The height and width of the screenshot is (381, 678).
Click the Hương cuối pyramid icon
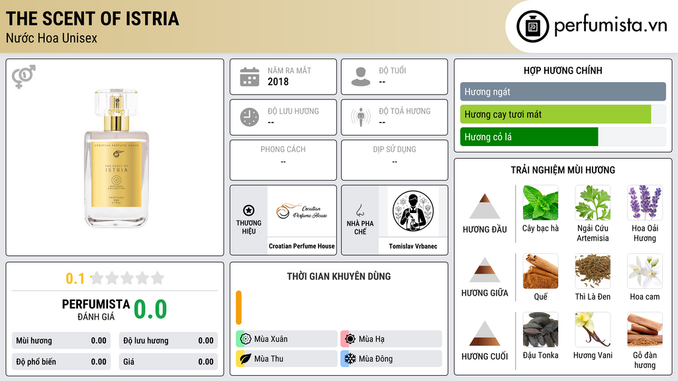point(485,333)
